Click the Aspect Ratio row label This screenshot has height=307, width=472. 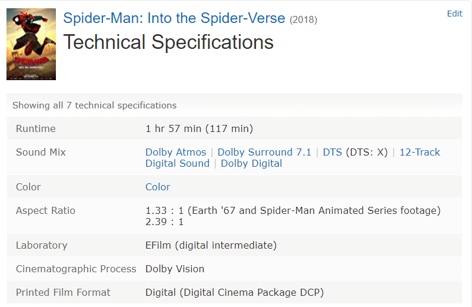(x=45, y=210)
